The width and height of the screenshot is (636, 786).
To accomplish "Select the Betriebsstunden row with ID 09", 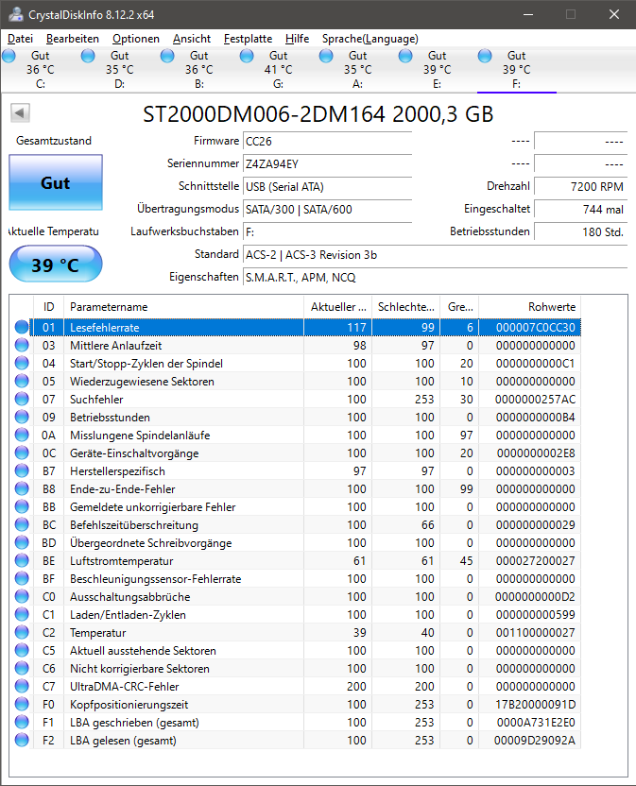I will tap(307, 417).
